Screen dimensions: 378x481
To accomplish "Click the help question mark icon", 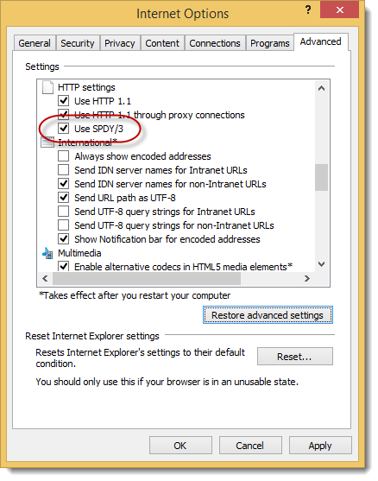I will (x=308, y=10).
